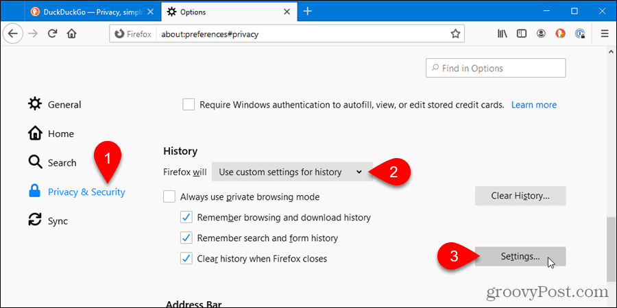Click the History section heading
617x308 pixels.
pyautogui.click(x=180, y=151)
